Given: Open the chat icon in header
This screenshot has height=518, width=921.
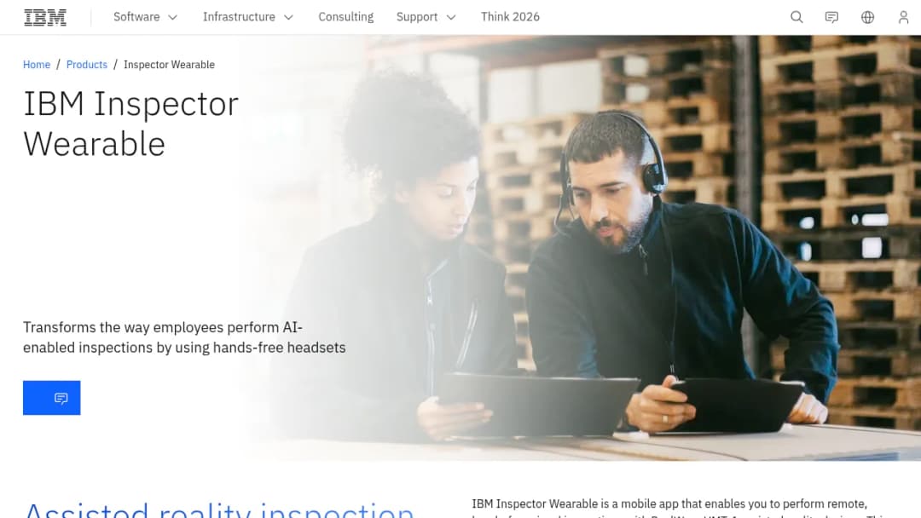Looking at the screenshot, I should click(x=831, y=17).
